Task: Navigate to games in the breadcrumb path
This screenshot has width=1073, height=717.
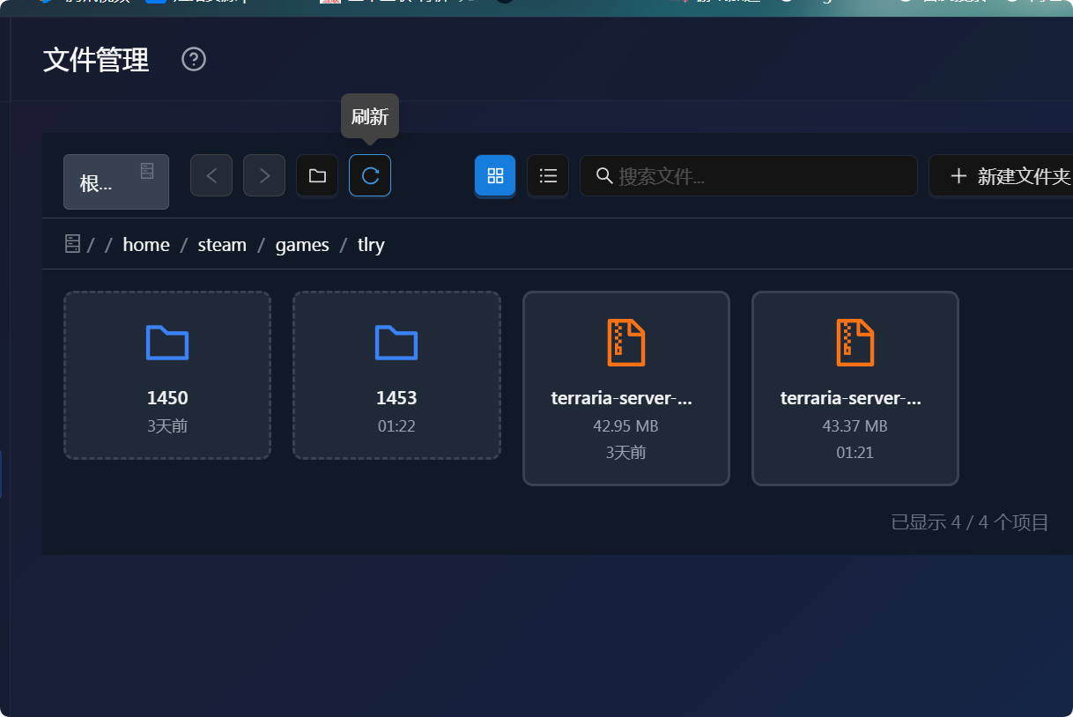Action: (x=302, y=245)
